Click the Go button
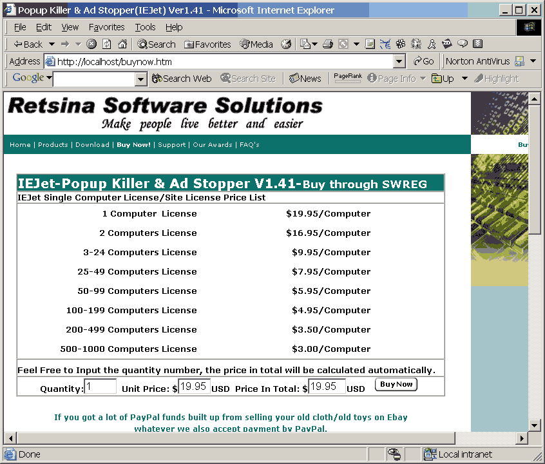 424,62
